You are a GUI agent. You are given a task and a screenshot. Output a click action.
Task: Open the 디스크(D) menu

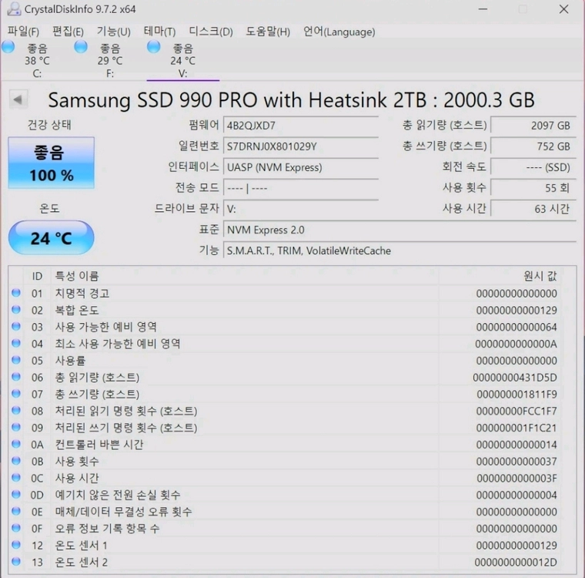pyautogui.click(x=211, y=32)
